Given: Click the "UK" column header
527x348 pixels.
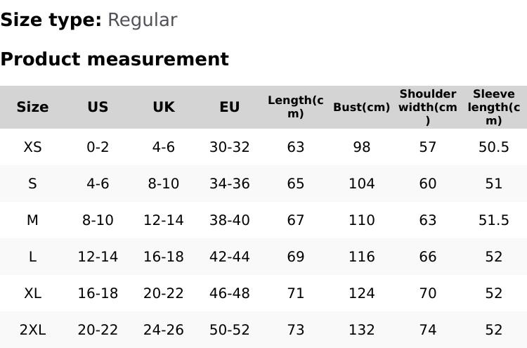Looking at the screenshot, I should (x=164, y=107).
